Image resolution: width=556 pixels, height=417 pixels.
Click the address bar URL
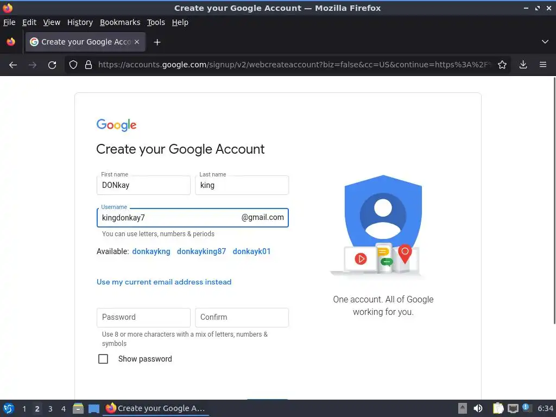[294, 65]
